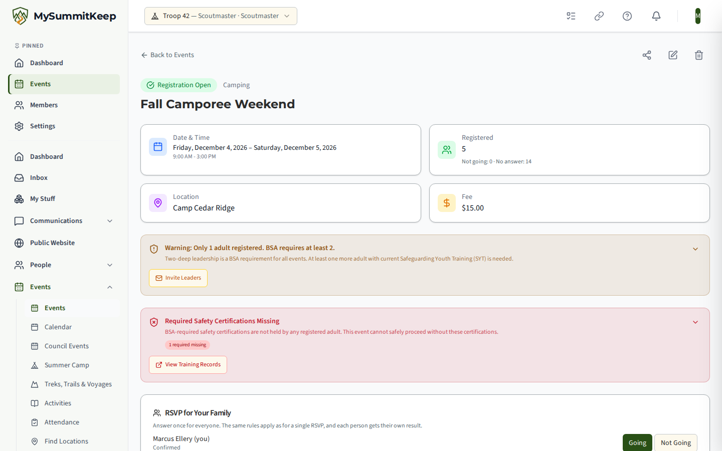The width and height of the screenshot is (722, 451).
Task: Select Not Going for Marcus Ellery
Action: click(x=676, y=442)
